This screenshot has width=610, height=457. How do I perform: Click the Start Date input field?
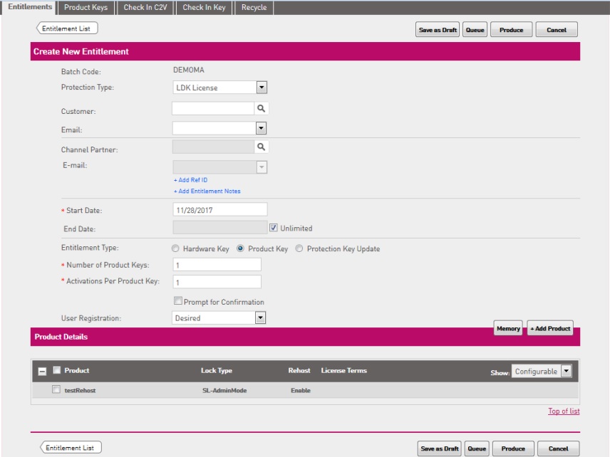tap(219, 209)
